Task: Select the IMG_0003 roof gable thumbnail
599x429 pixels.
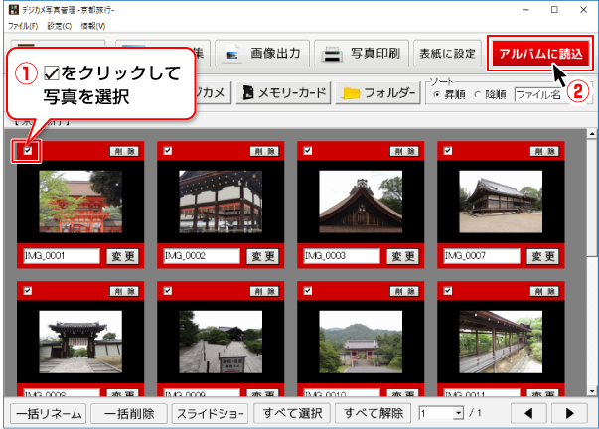Action: point(361,202)
